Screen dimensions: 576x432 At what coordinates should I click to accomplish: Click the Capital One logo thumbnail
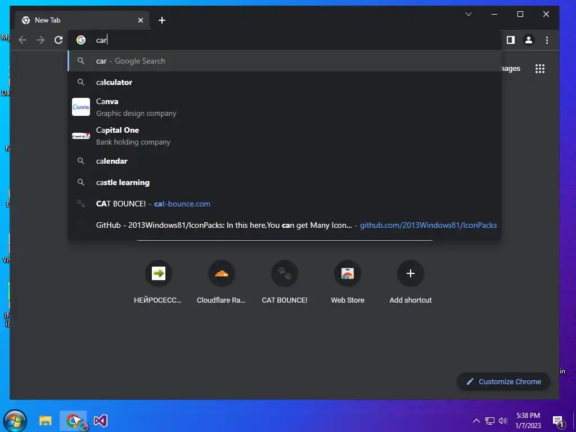(x=81, y=136)
